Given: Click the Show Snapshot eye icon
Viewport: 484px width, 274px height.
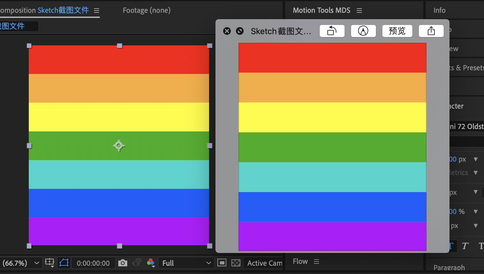Looking at the screenshot, I should click(137, 263).
